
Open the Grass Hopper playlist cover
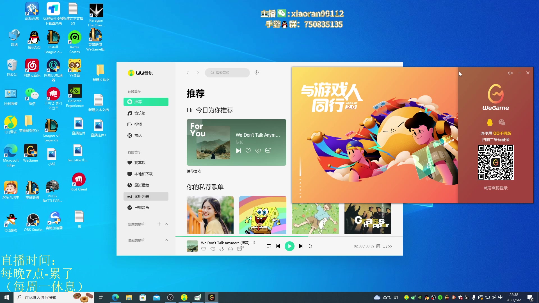tap(368, 219)
